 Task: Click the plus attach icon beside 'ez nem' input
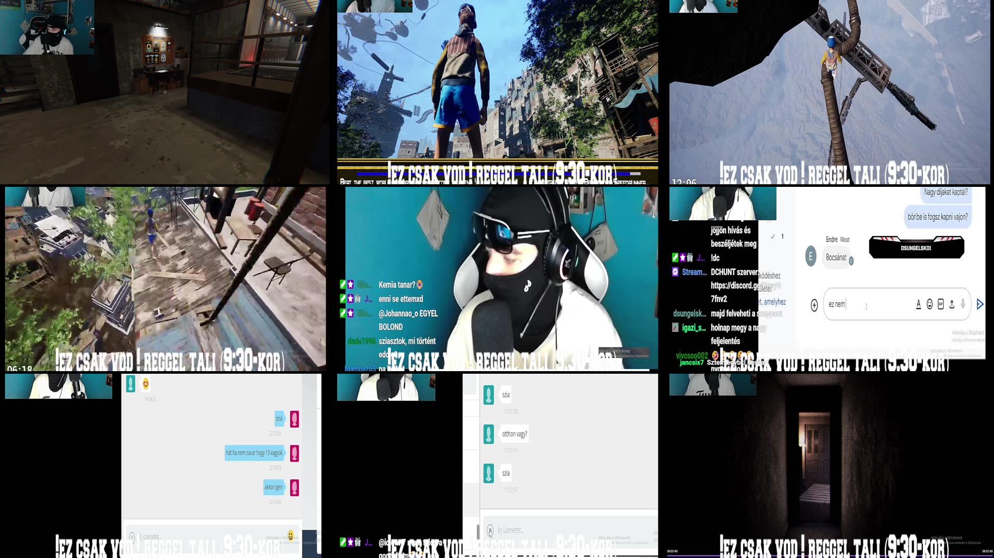coord(814,305)
